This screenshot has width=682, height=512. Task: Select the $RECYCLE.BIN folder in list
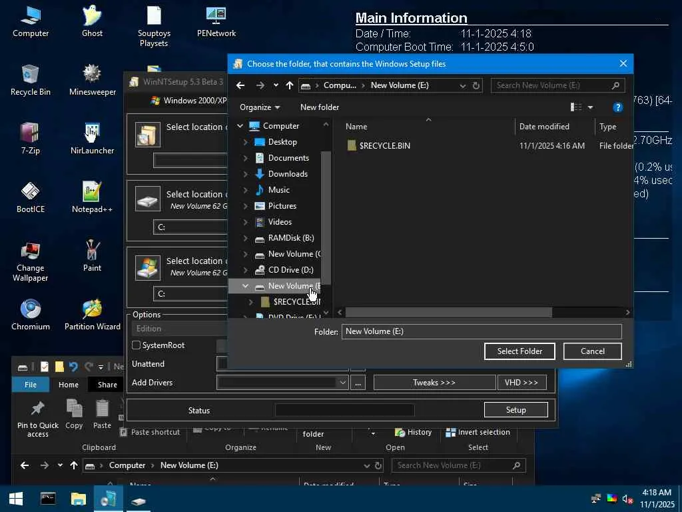point(384,146)
